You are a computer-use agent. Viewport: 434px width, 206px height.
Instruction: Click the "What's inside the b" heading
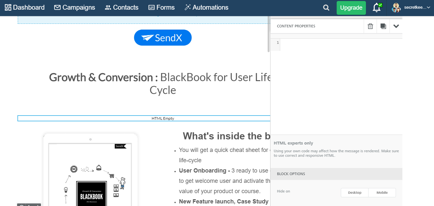[226, 136]
